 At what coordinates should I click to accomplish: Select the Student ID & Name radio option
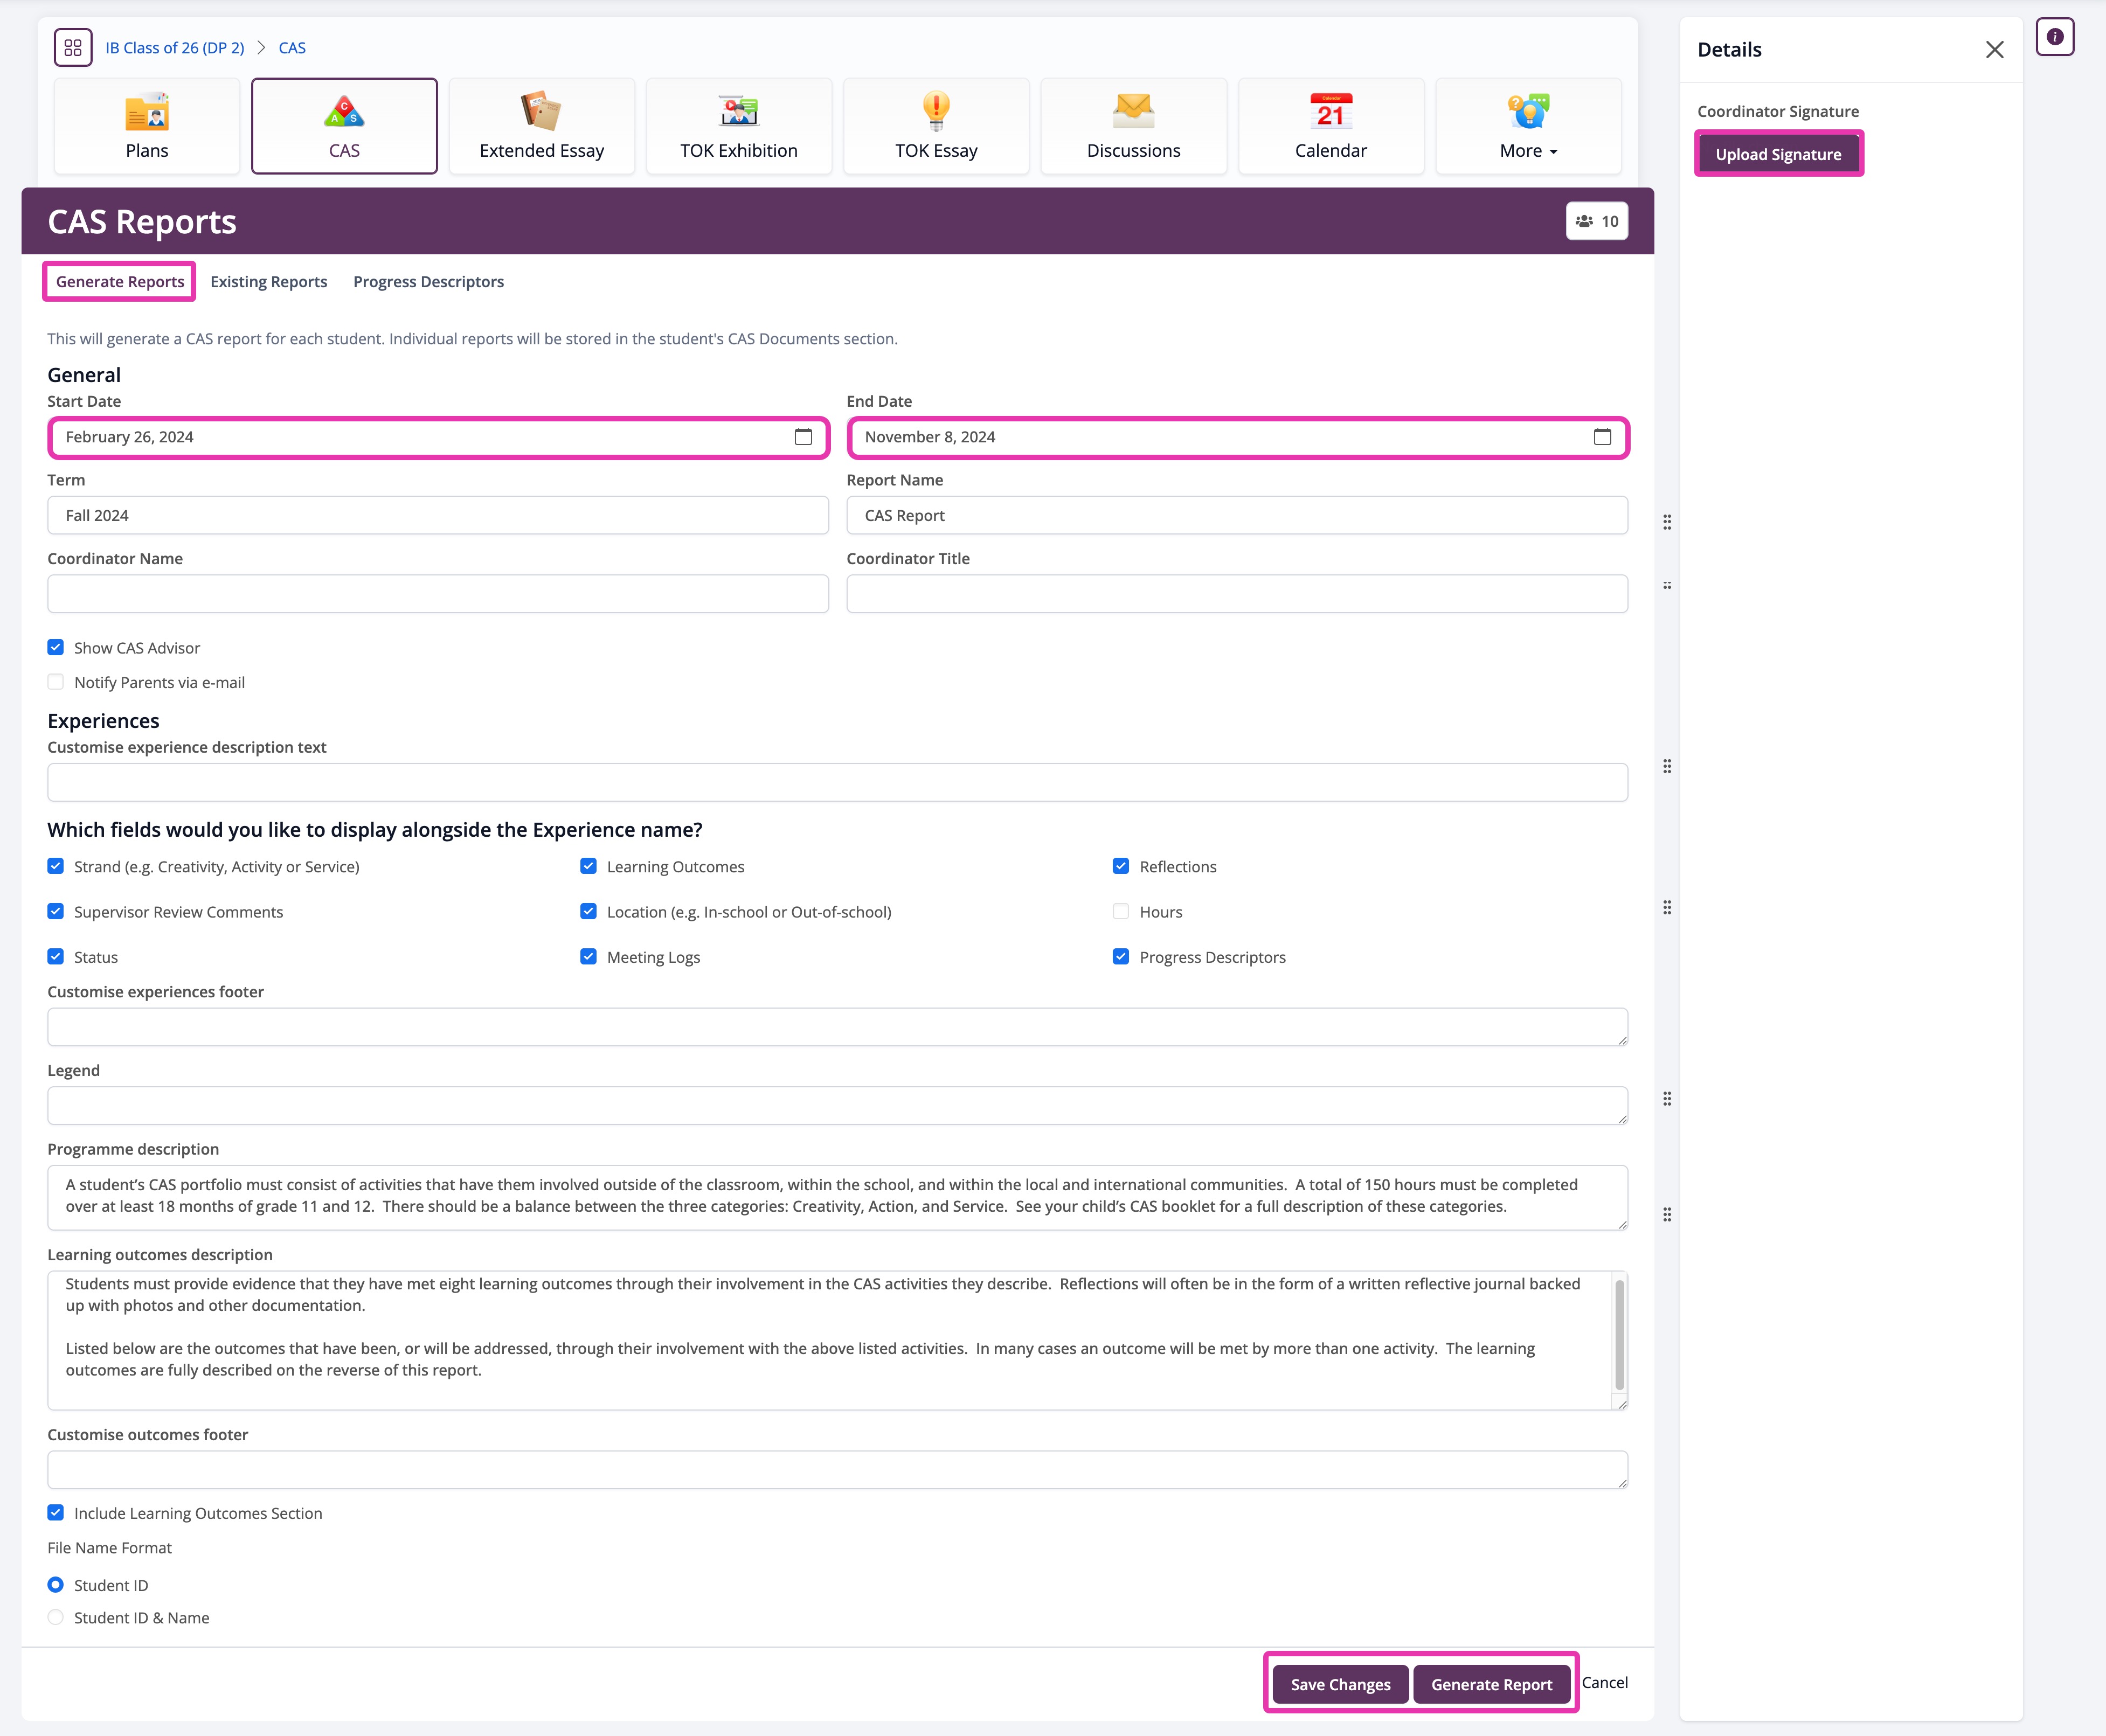[55, 1617]
